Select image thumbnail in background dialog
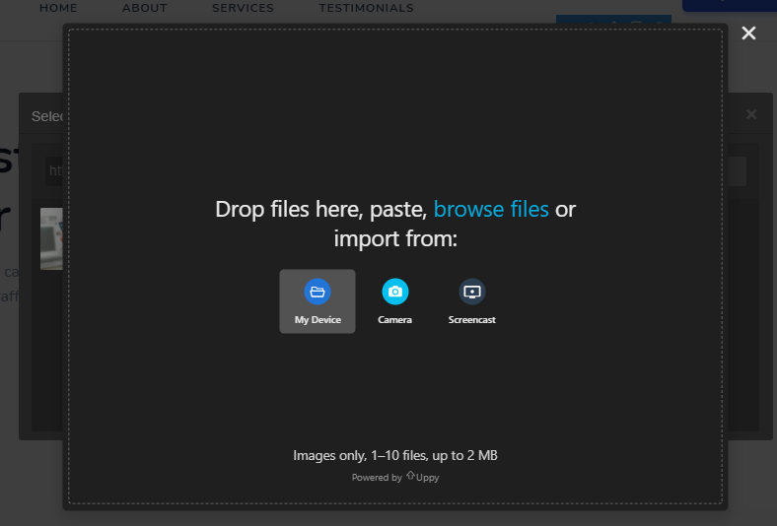This screenshot has width=777, height=526. pos(51,239)
